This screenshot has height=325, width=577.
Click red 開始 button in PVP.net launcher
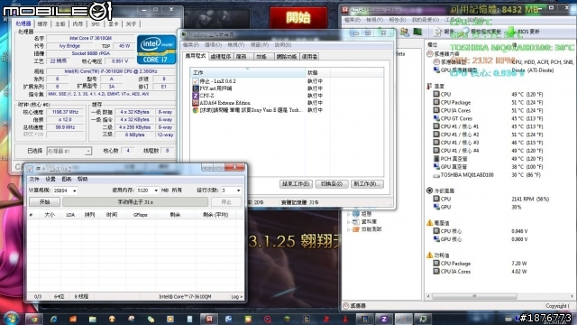tap(298, 18)
